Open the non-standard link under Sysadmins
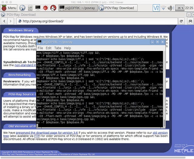This screenshot has height=159, width=194. coord(25,65)
